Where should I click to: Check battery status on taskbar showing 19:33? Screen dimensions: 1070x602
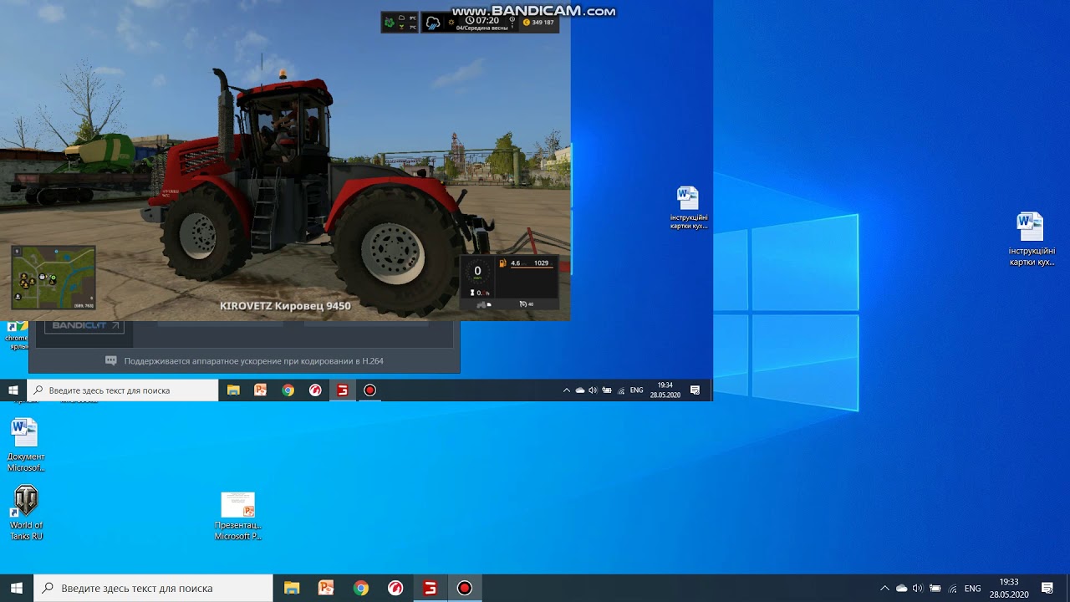tap(935, 589)
